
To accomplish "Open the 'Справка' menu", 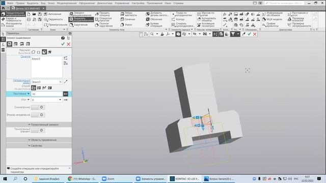I will pos(178,3).
